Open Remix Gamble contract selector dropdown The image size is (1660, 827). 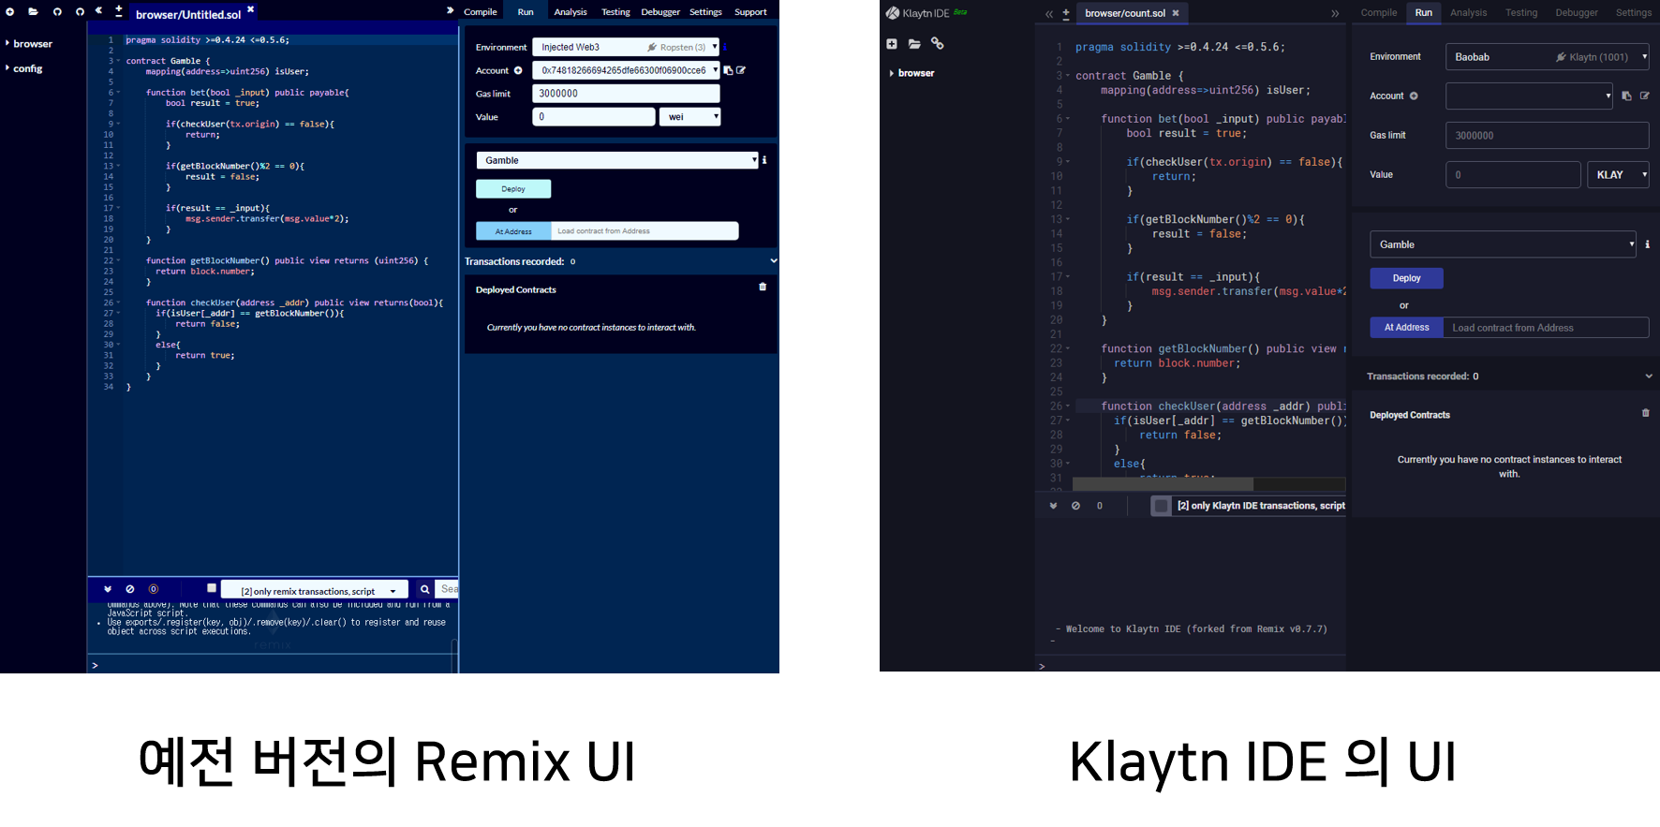(x=617, y=160)
